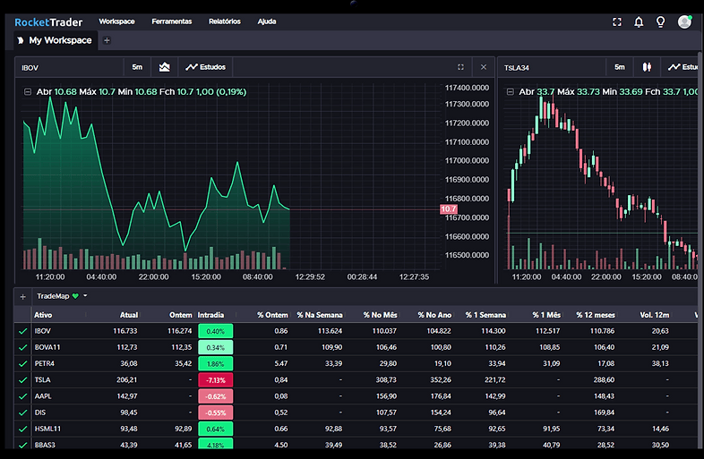The height and width of the screenshot is (459, 704).
Task: Add a new workspace tab
Action: point(107,40)
